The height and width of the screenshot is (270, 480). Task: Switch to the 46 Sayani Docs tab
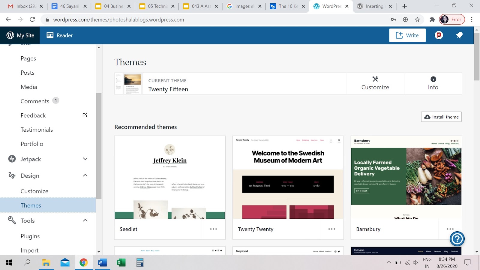69,6
